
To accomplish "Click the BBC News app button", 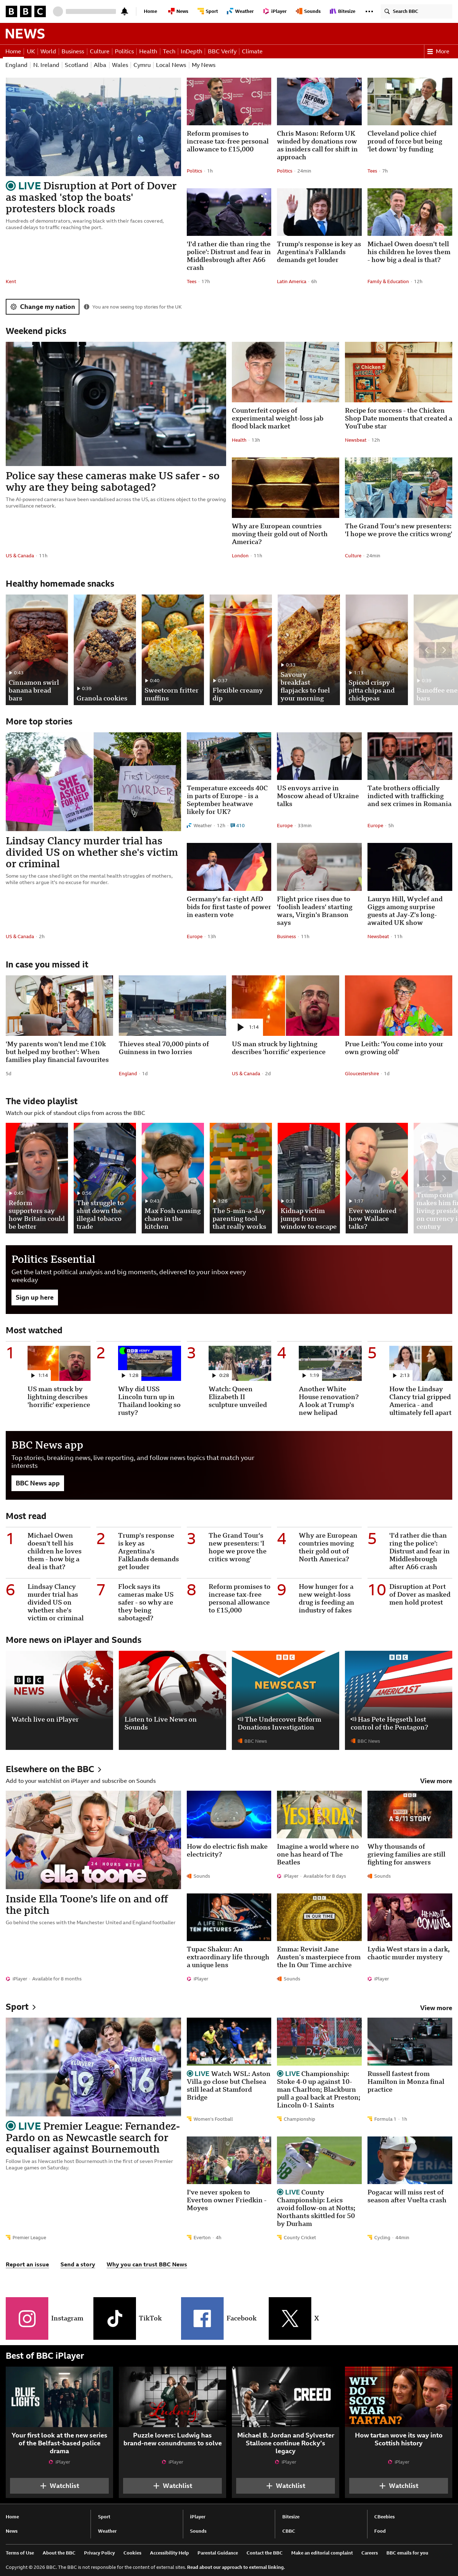I will [38, 1483].
